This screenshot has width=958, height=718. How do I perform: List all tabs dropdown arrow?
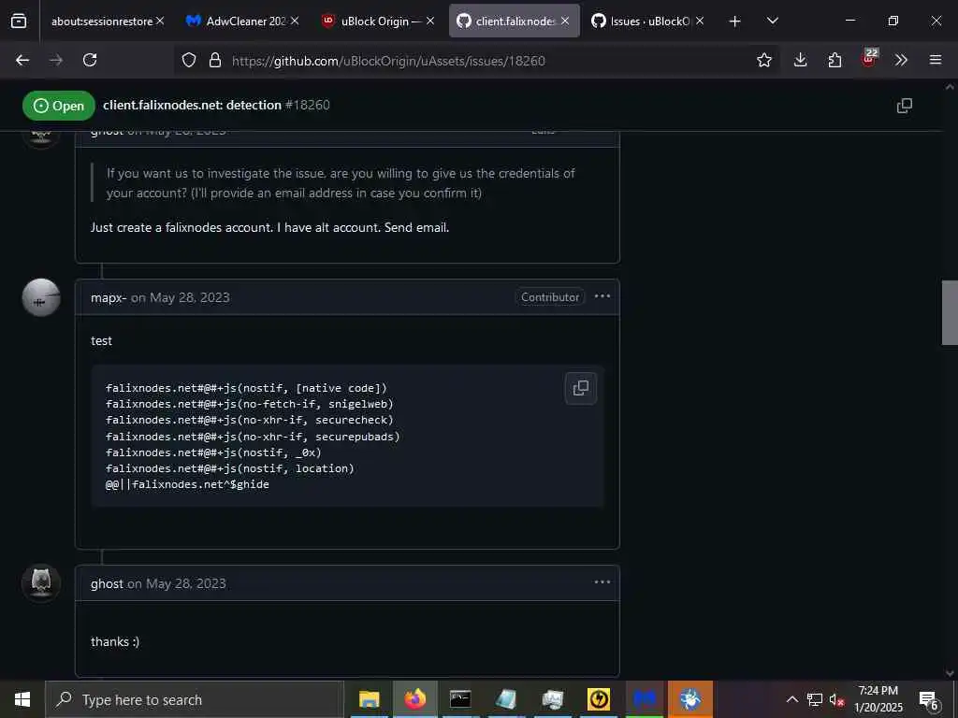tap(772, 21)
